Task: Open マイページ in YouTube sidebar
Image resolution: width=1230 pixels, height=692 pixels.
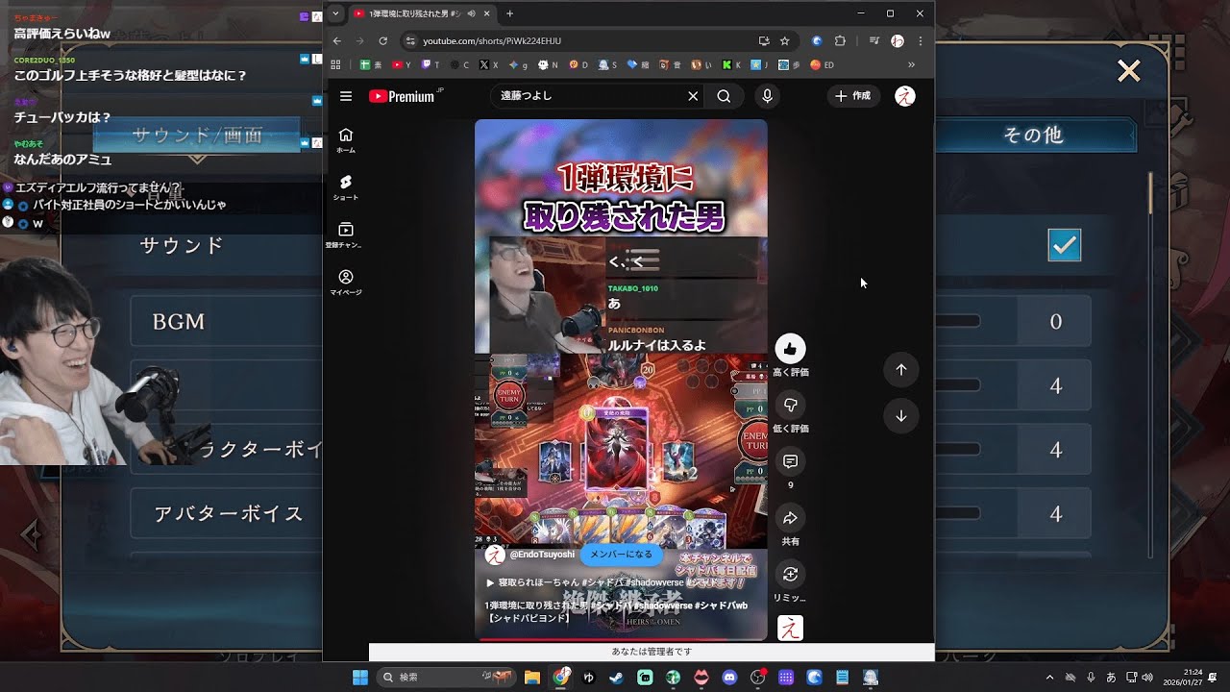Action: pyautogui.click(x=346, y=283)
